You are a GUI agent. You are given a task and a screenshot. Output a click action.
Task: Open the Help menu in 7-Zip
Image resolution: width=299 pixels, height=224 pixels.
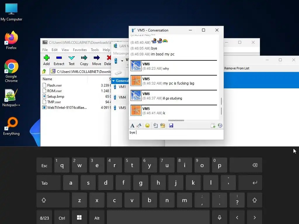click(x=106, y=50)
